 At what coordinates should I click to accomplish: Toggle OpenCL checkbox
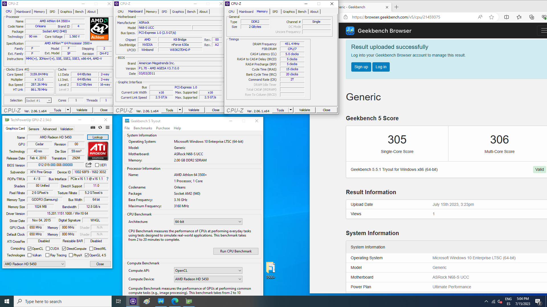[29, 248]
